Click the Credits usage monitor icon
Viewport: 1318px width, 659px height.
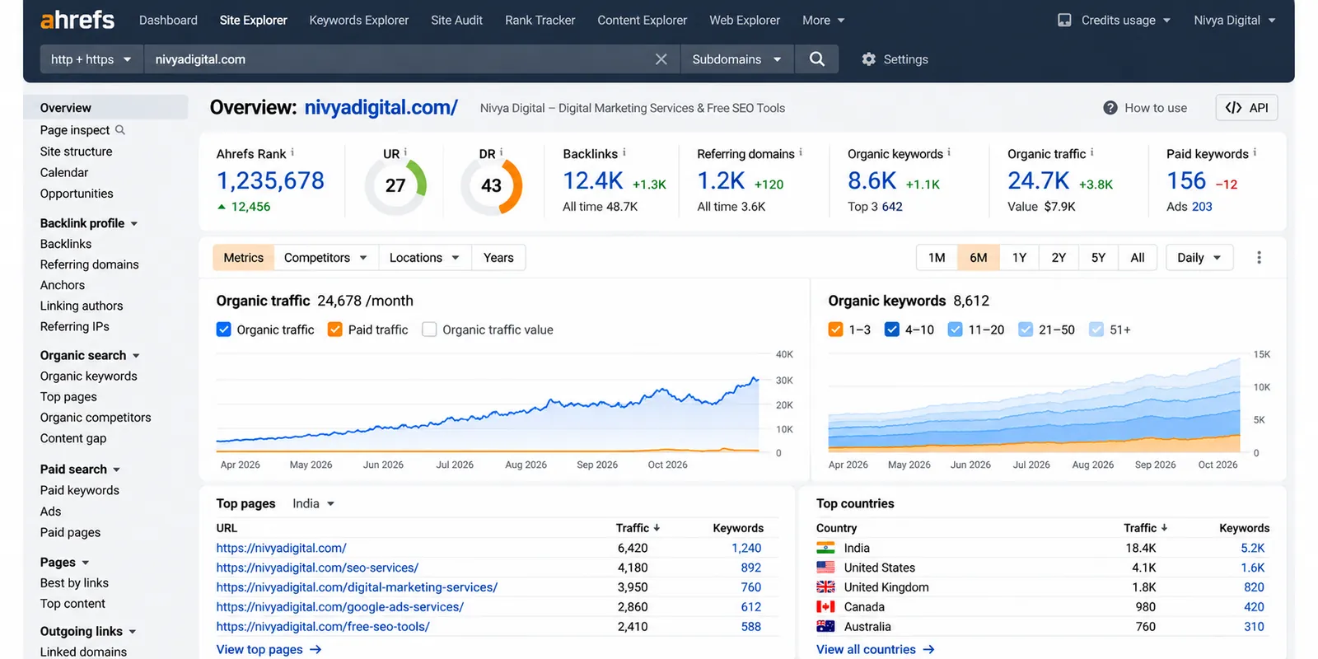(x=1064, y=20)
